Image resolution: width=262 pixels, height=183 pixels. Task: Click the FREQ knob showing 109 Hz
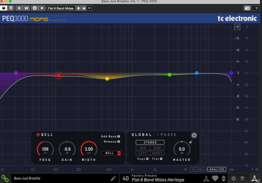coord(45,149)
